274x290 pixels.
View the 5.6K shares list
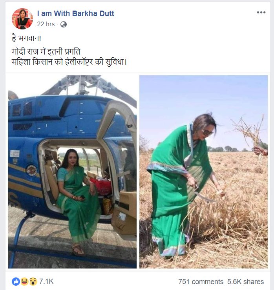(245, 282)
